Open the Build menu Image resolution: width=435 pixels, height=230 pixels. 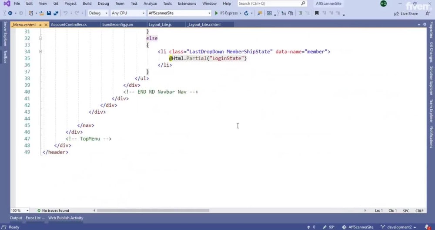87,3
